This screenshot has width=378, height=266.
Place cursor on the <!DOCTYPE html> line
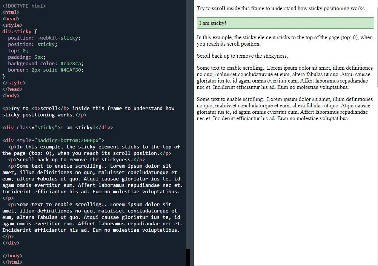[24, 6]
